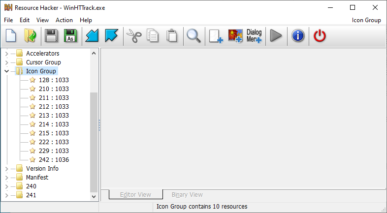Image resolution: width=387 pixels, height=213 pixels.
Task: Maximize the Resource Hacker window
Action: [x=353, y=8]
